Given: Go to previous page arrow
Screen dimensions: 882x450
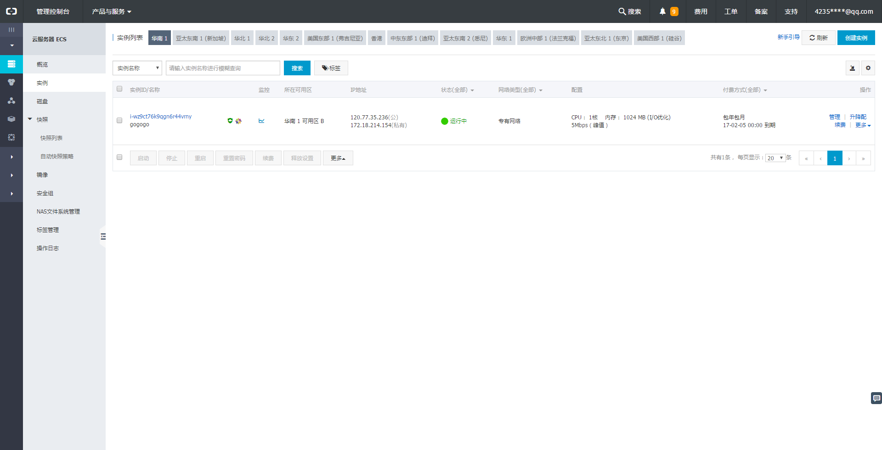Looking at the screenshot, I should click(820, 158).
